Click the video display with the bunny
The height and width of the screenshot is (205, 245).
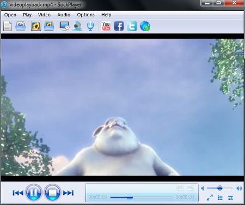point(122,107)
